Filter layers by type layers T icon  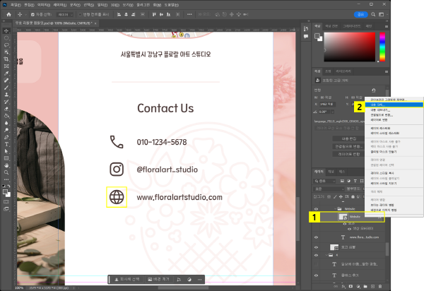(x=355, y=181)
